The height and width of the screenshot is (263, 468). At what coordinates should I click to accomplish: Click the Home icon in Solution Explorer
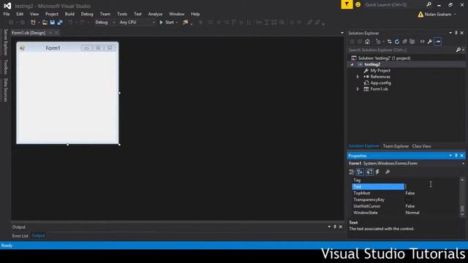tap(367, 42)
